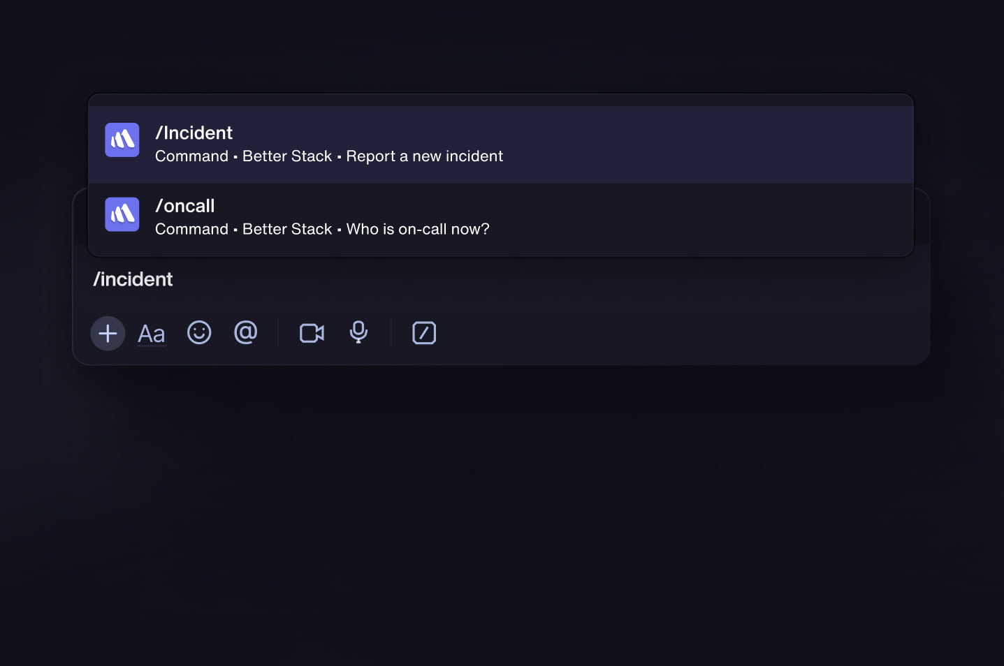
Task: Click the @ mention icon
Action: [245, 332]
